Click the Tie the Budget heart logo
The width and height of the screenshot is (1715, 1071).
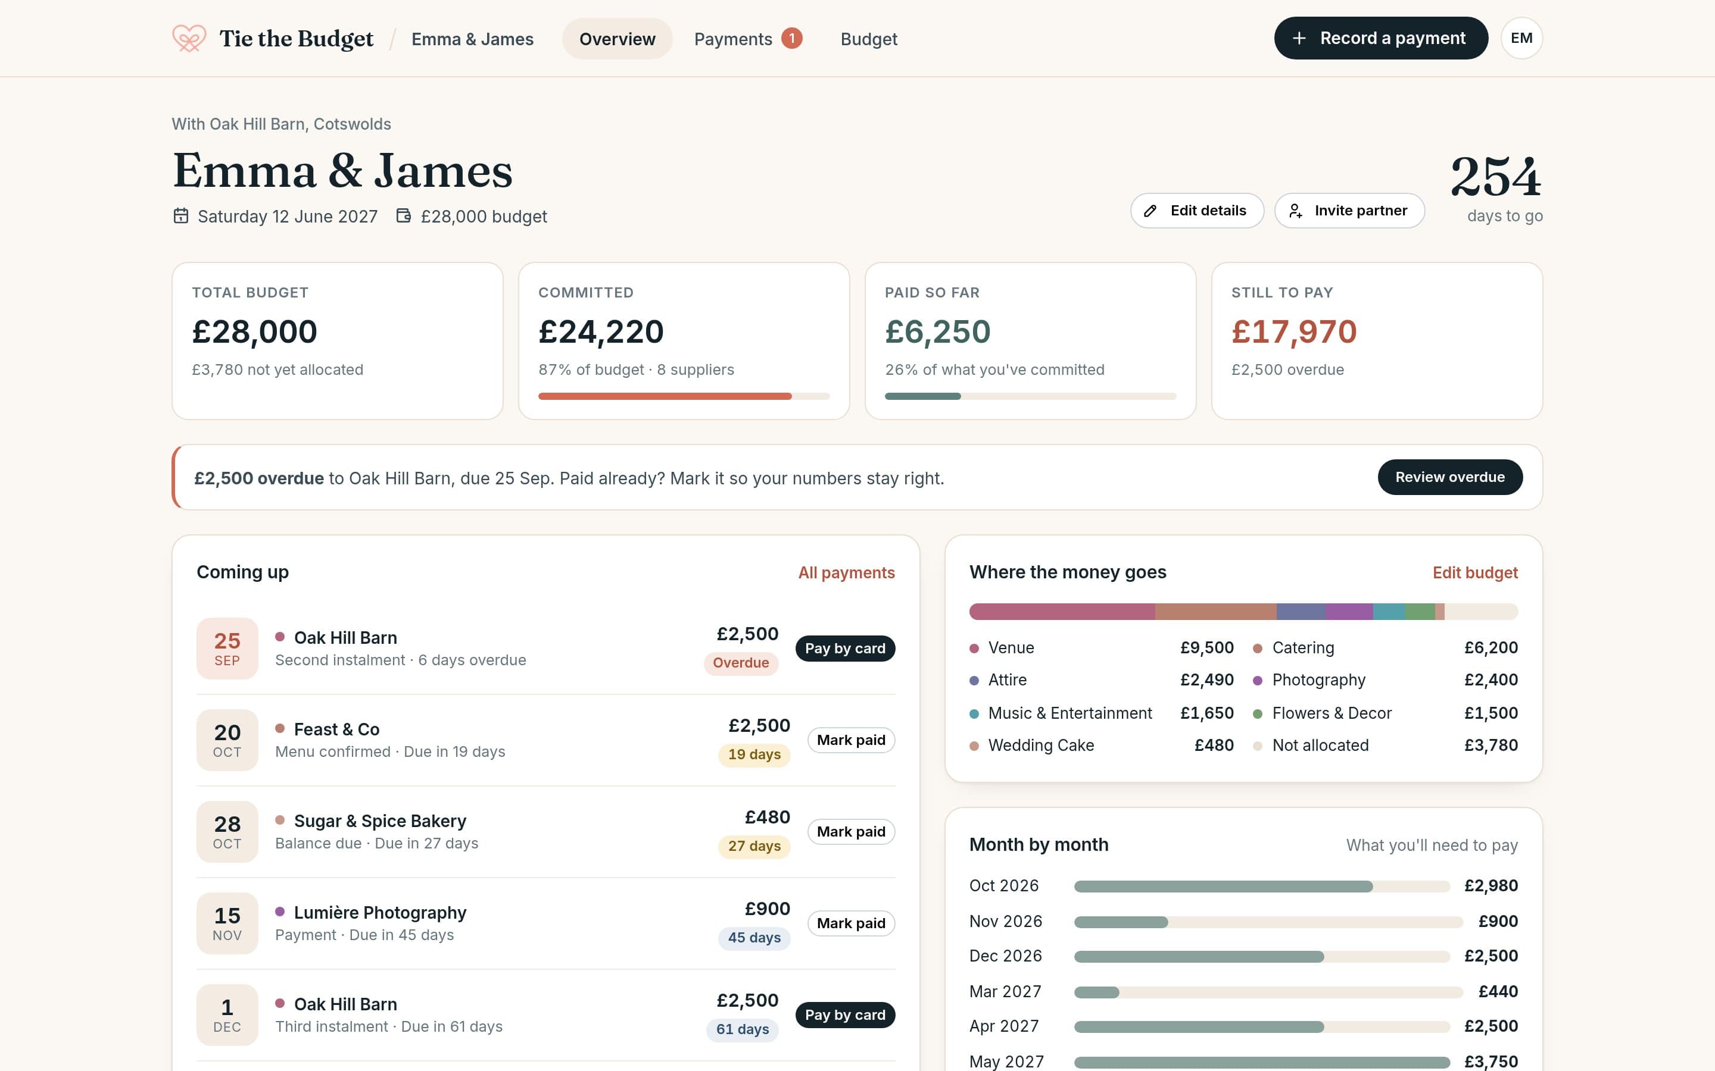[189, 38]
